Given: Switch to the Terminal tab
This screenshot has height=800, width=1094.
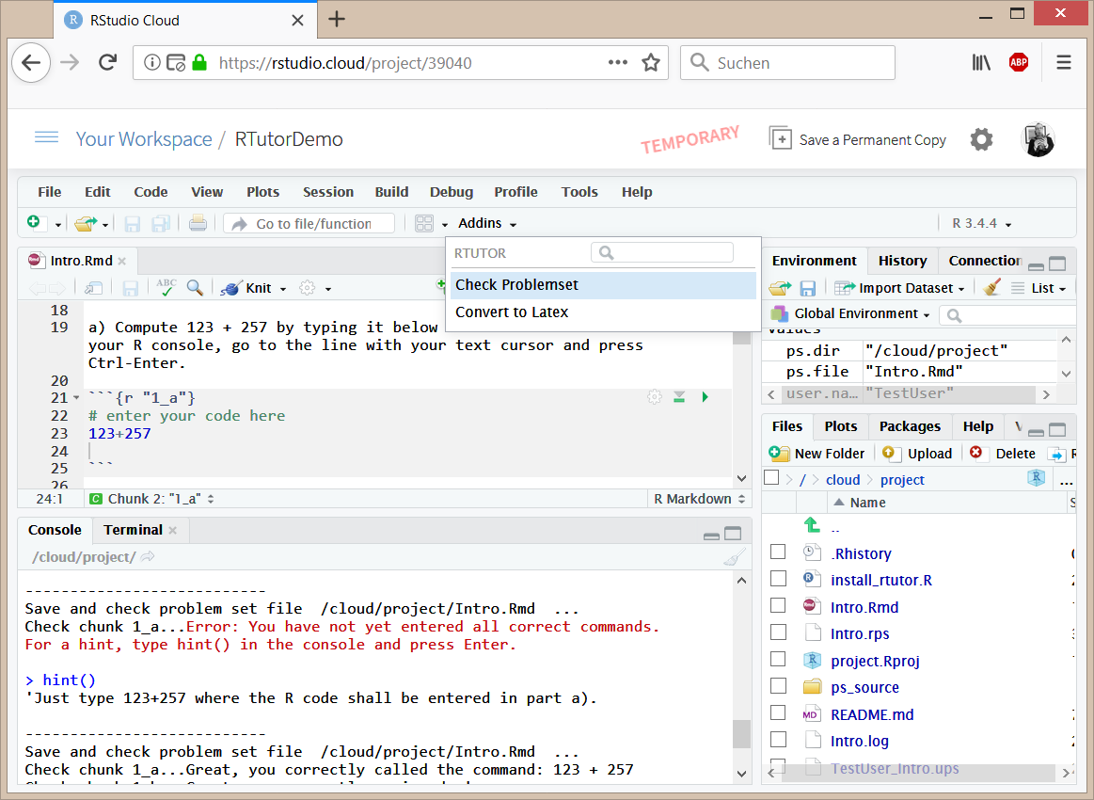Looking at the screenshot, I should coord(133,530).
